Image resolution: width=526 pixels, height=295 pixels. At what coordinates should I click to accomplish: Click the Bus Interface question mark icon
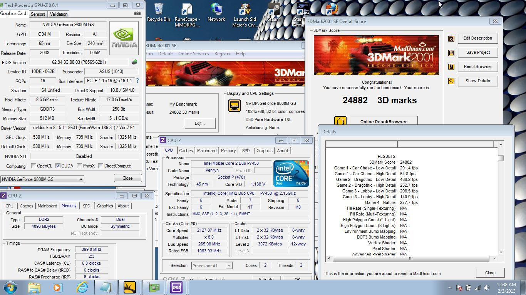tap(137, 81)
